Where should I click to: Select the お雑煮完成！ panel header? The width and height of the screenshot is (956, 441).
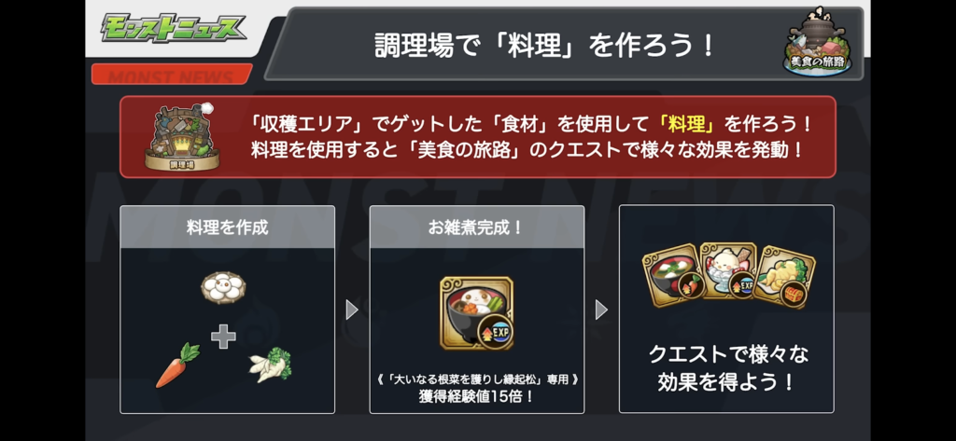point(477,227)
